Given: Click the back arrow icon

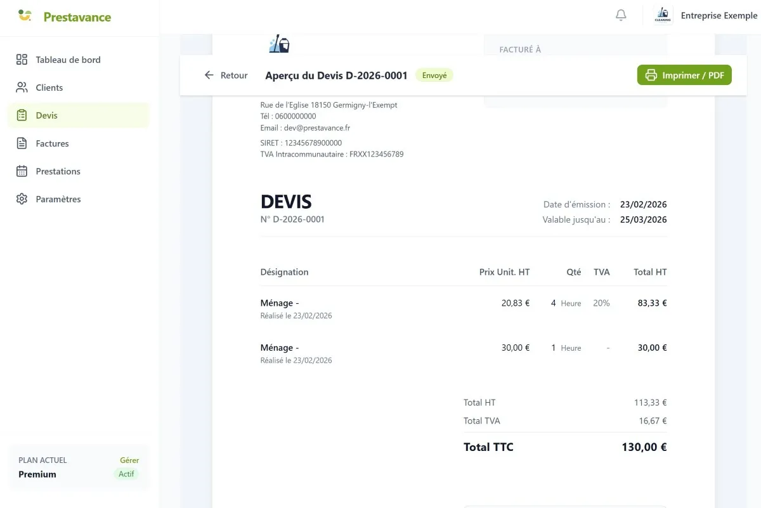Looking at the screenshot, I should tap(209, 75).
